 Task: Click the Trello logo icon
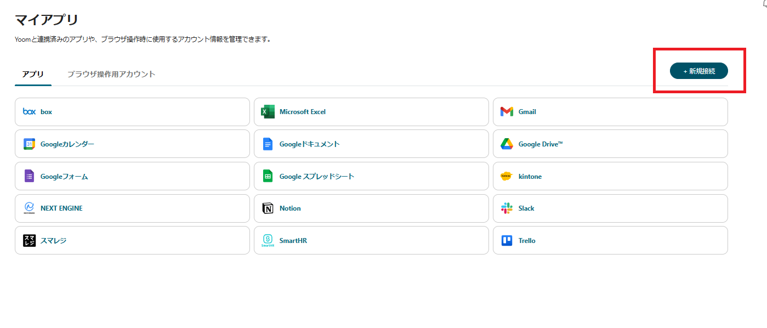pyautogui.click(x=507, y=241)
